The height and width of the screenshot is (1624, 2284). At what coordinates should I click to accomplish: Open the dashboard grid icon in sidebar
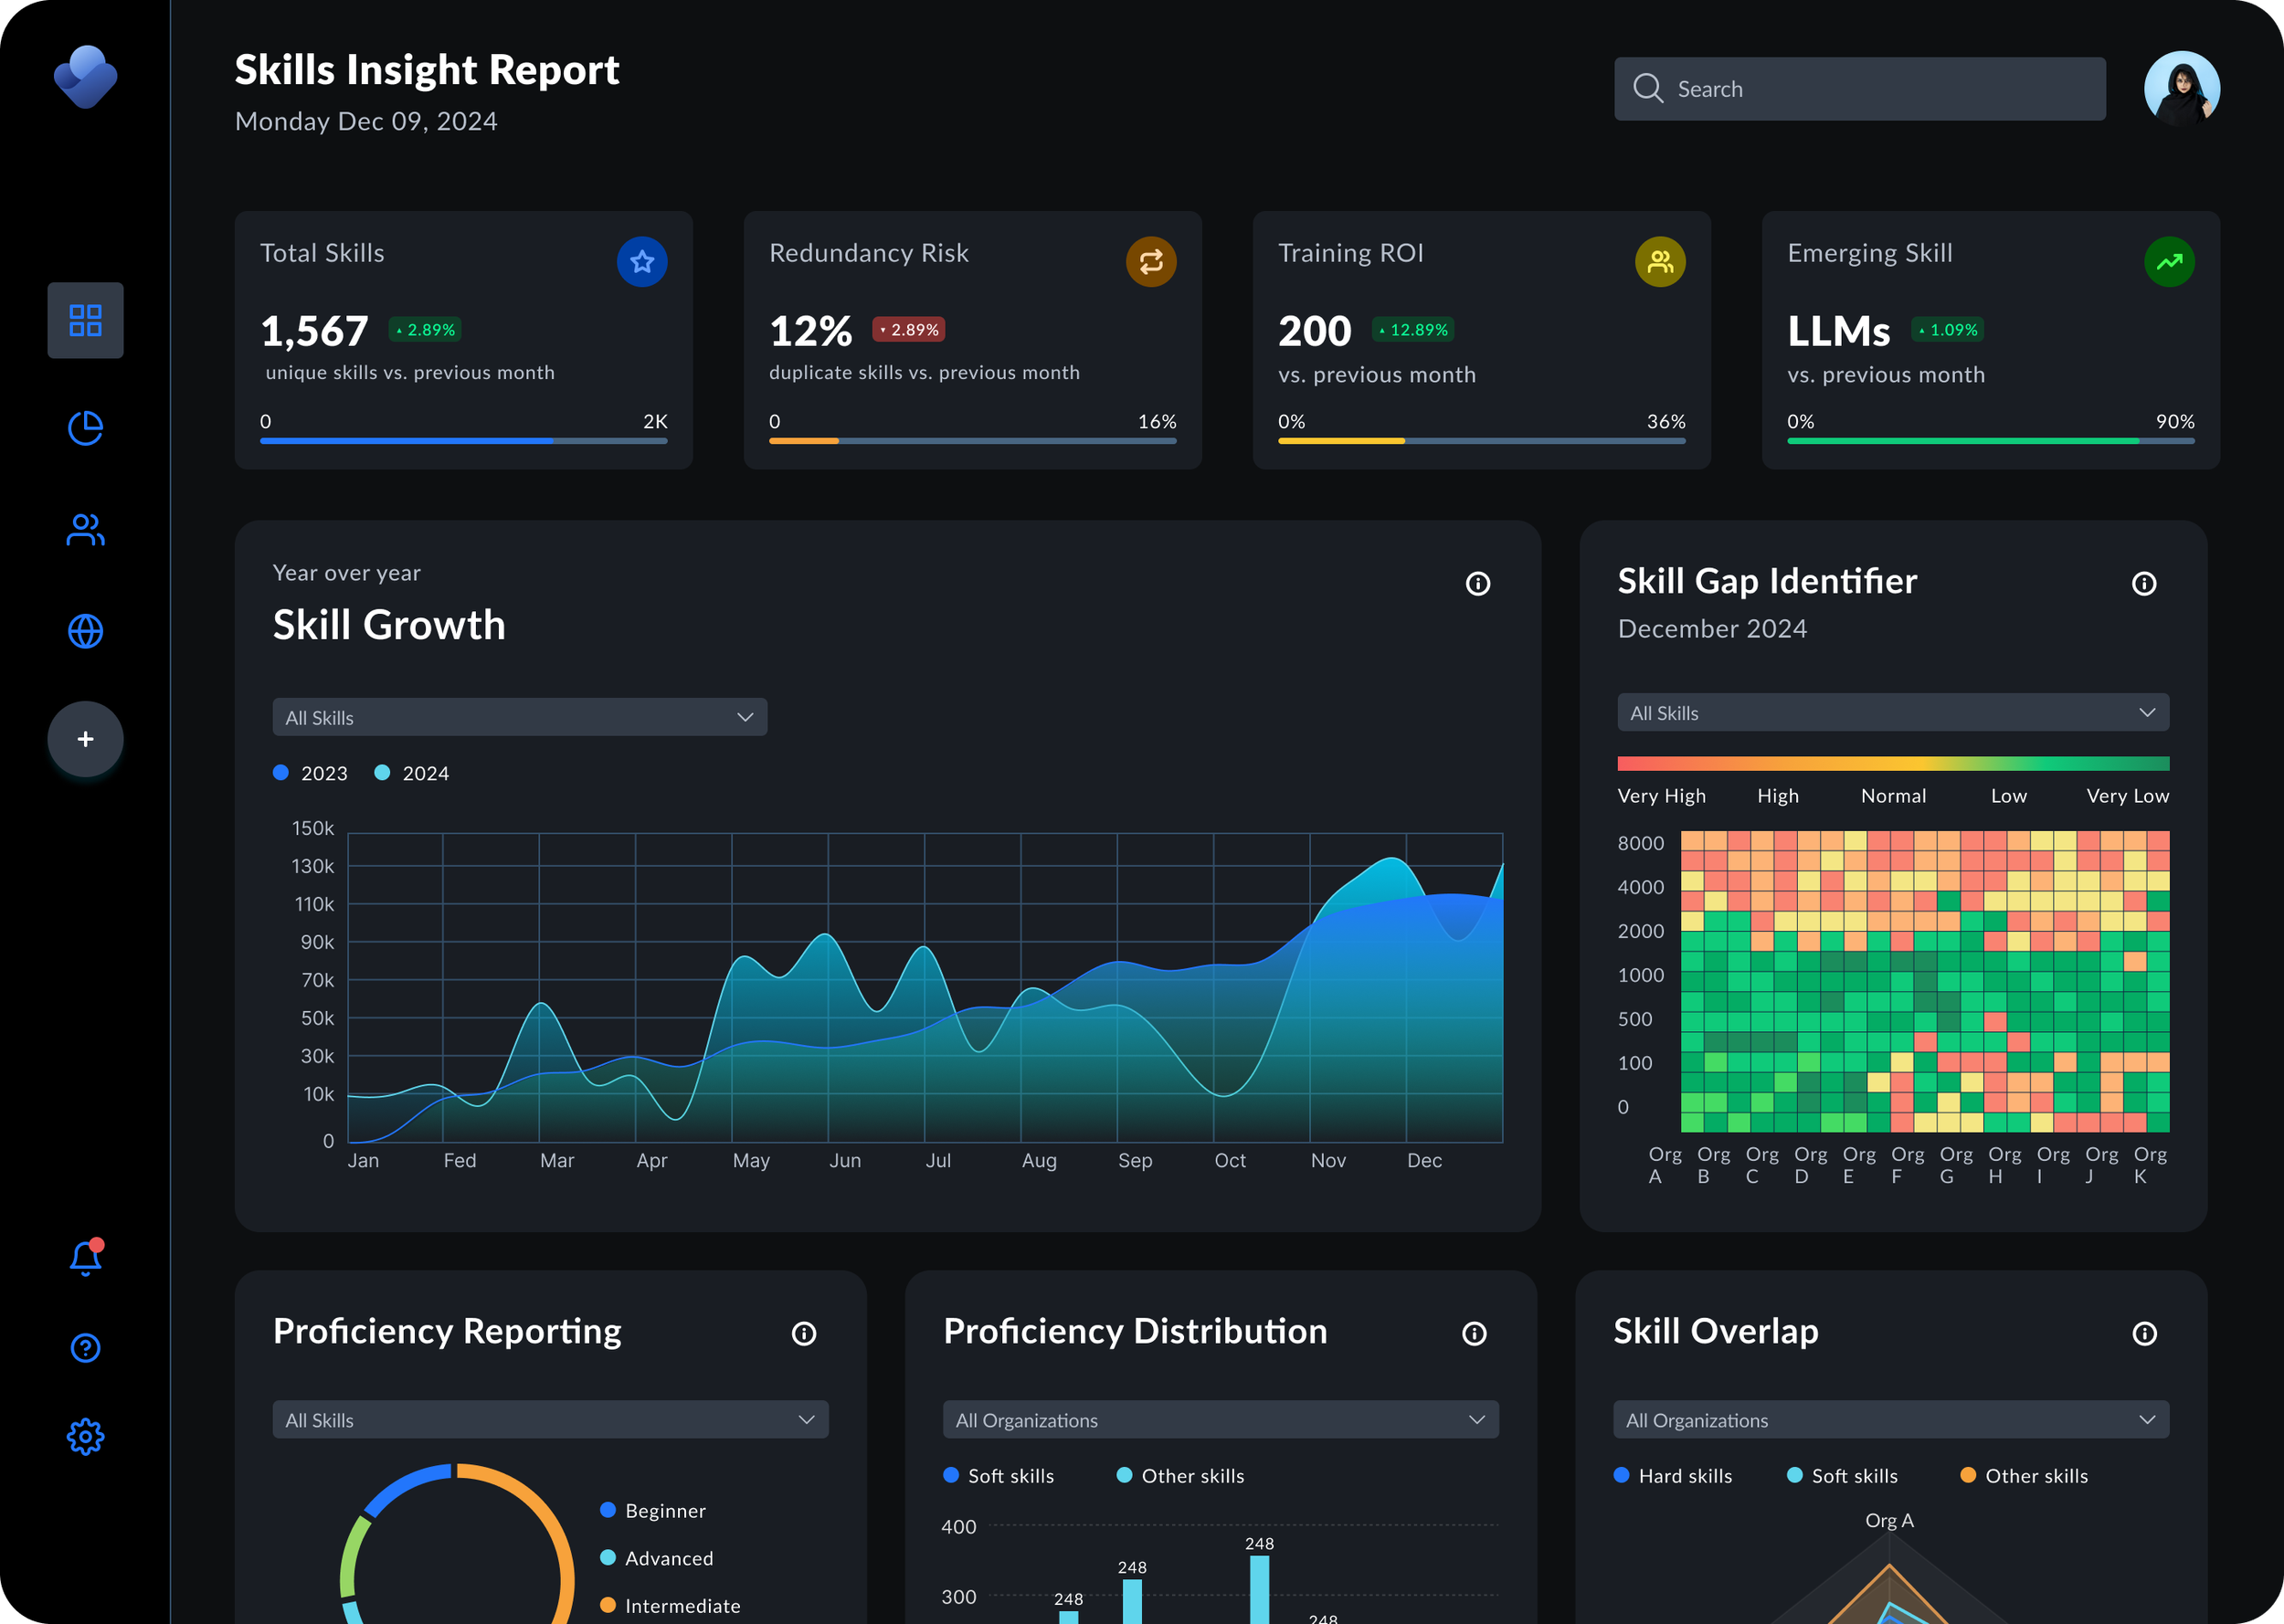click(85, 320)
